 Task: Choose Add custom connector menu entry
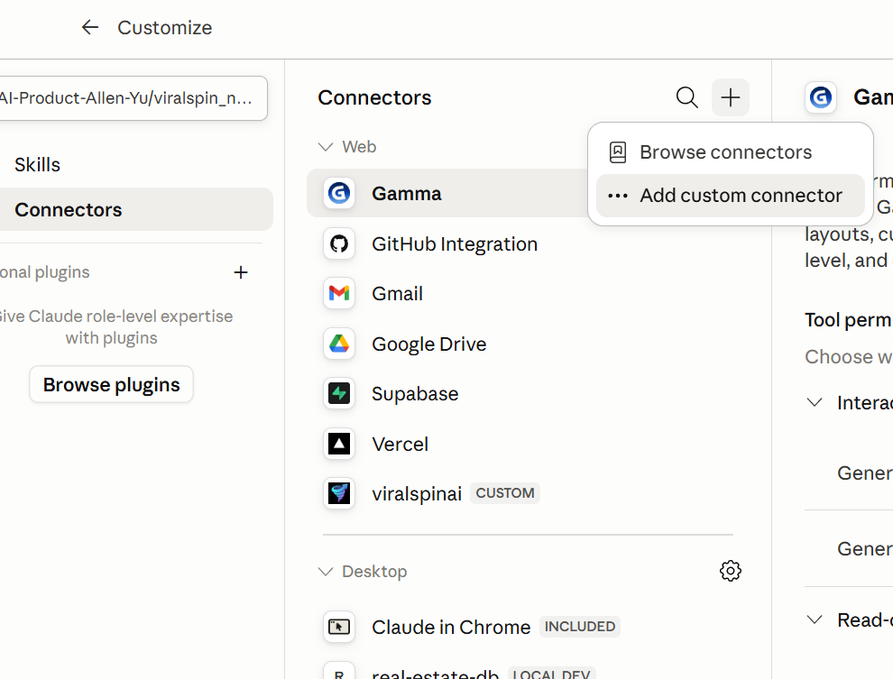tap(730, 196)
